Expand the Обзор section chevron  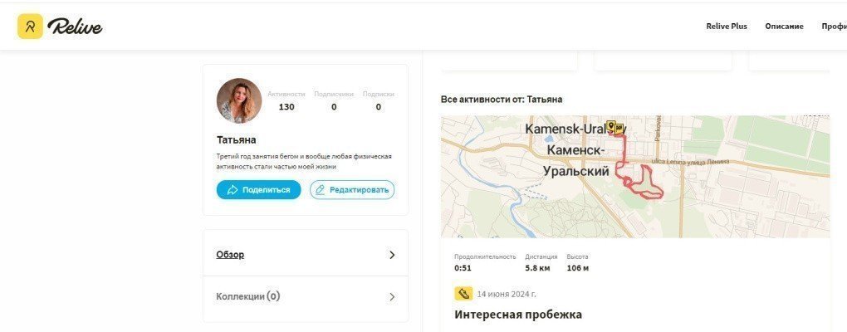point(392,255)
